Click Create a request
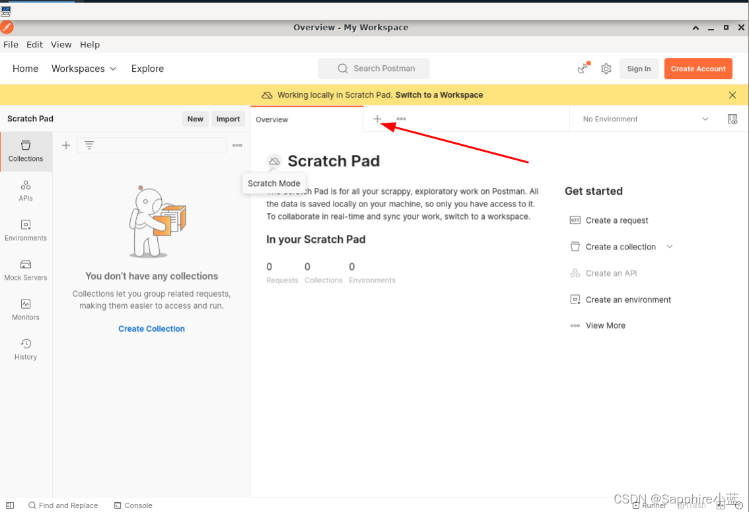749x512 pixels. pyautogui.click(x=609, y=220)
